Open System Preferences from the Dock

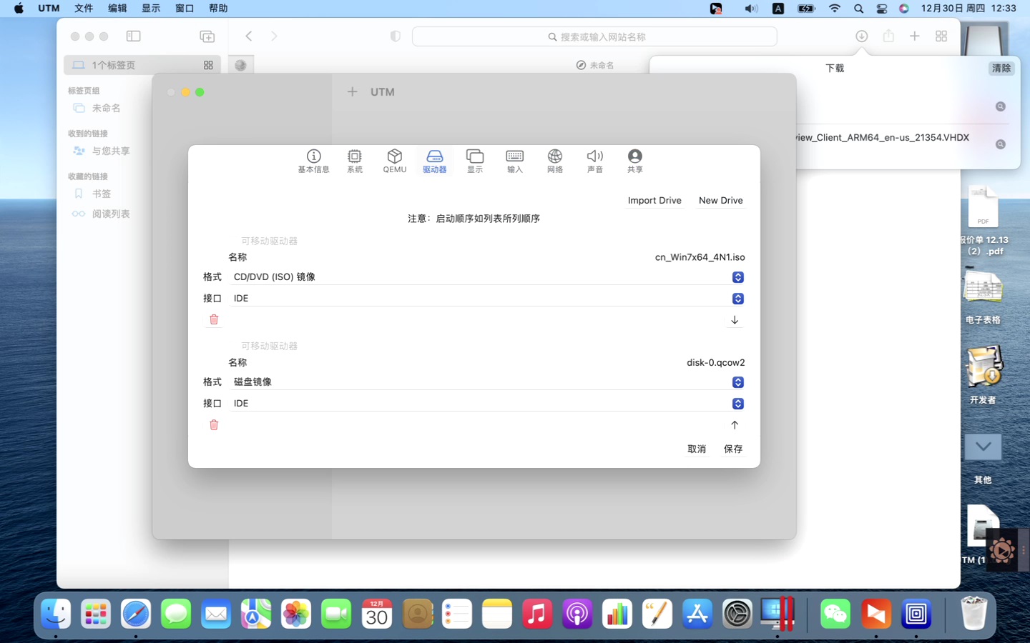pos(737,613)
